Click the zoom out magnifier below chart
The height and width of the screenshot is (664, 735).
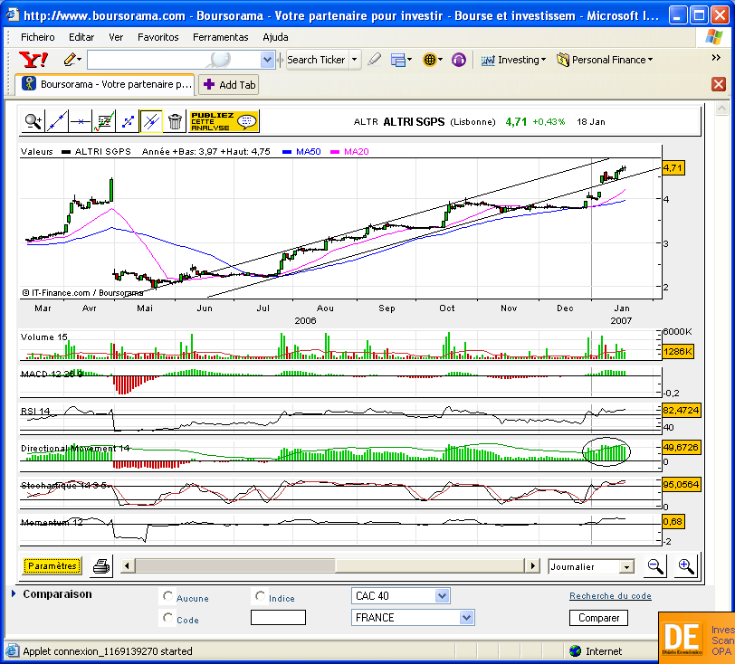[654, 566]
